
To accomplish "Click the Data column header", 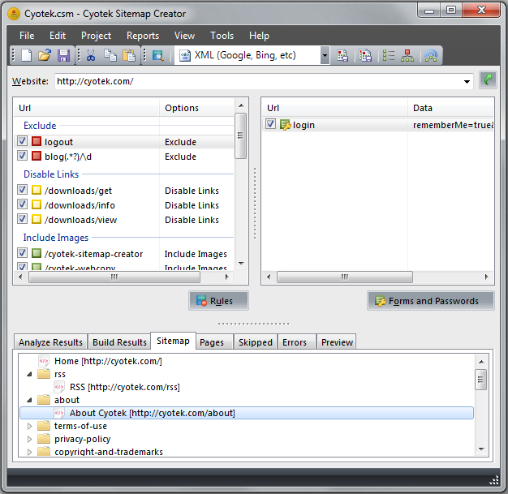I will 450,108.
